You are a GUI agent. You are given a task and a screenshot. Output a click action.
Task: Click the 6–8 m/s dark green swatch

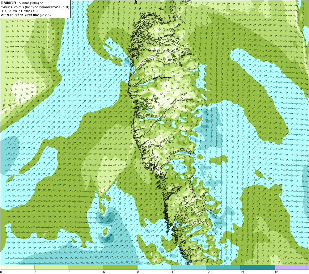(120, 267)
